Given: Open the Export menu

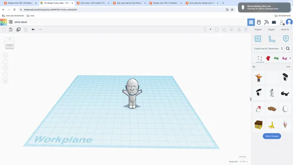Looking at the screenshot, I should click(271, 29).
